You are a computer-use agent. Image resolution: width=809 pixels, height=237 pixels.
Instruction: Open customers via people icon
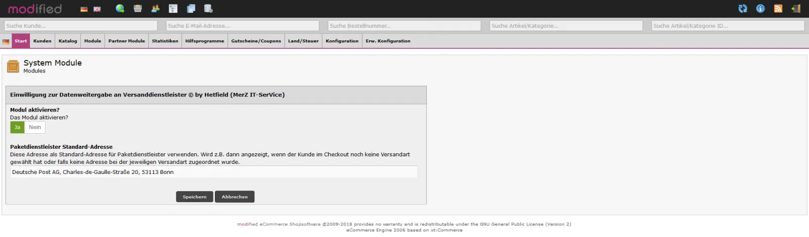click(155, 9)
